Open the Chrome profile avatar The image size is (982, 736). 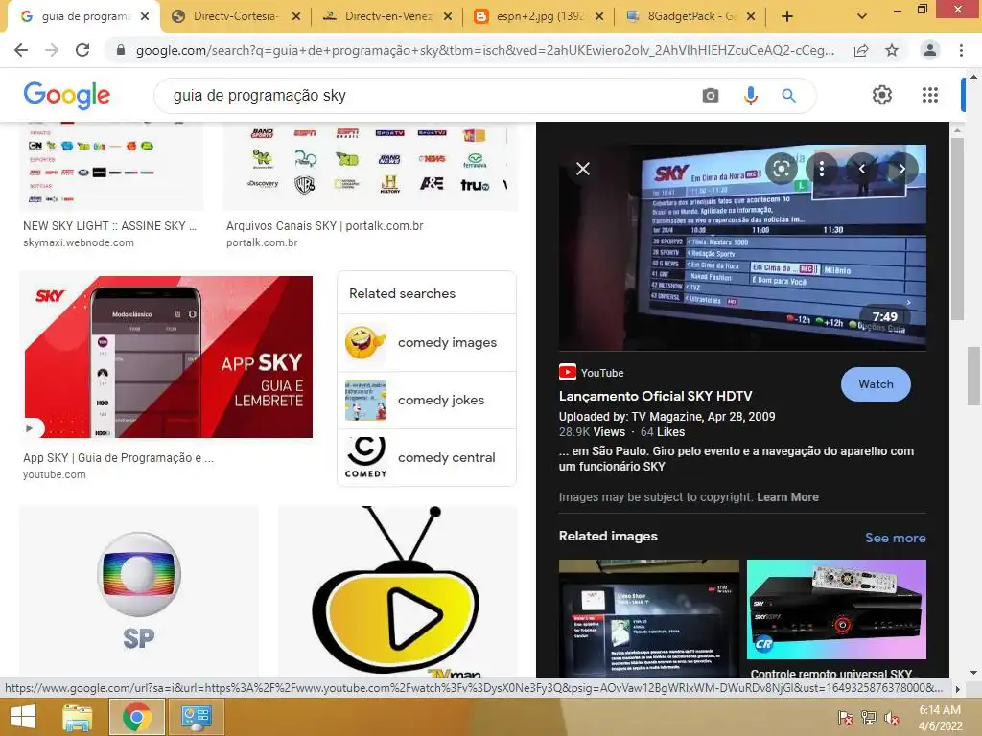930,50
